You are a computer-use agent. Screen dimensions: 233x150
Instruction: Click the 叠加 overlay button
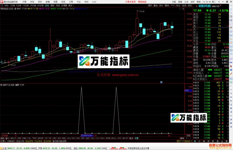point(156,6)
